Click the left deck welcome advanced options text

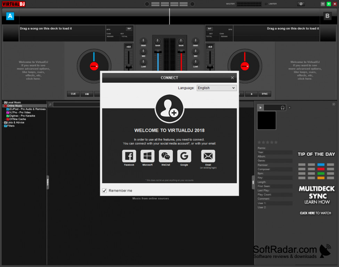(33, 70)
